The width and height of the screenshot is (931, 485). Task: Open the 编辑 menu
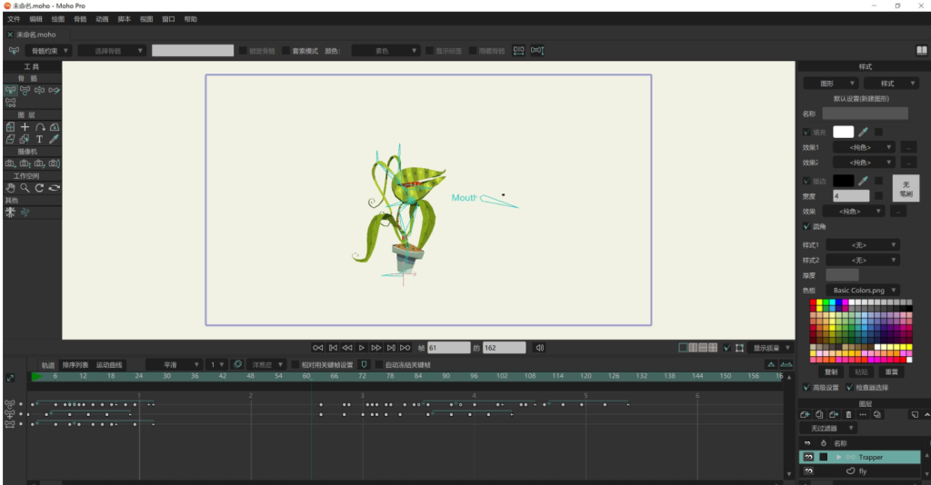pyautogui.click(x=35, y=19)
